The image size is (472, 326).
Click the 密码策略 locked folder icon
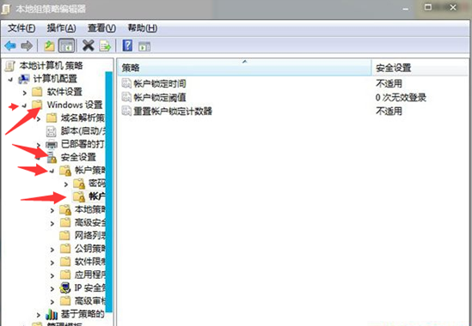click(x=79, y=184)
